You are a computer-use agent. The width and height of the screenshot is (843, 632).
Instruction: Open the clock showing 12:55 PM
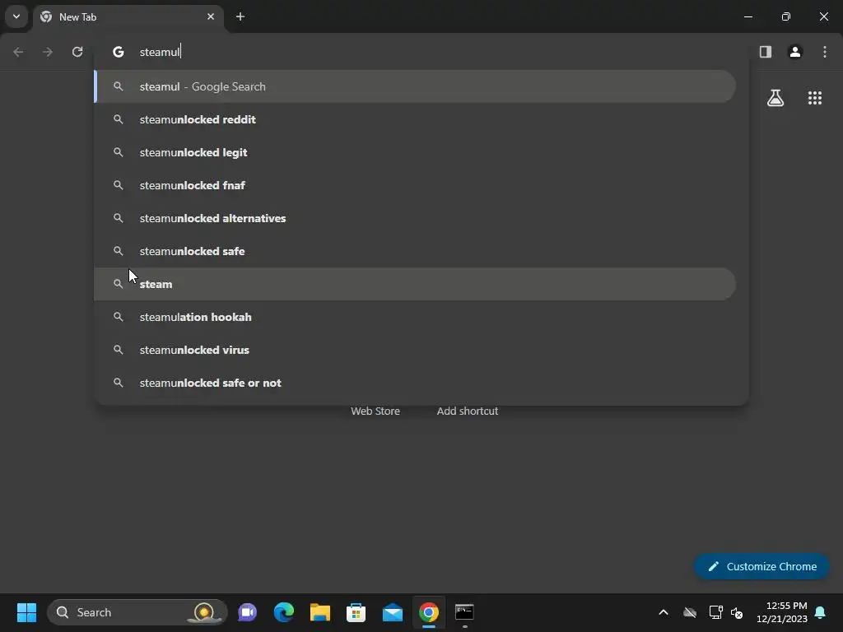[782, 612]
